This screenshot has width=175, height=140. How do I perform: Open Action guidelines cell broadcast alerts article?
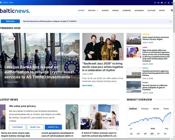pos(57,134)
